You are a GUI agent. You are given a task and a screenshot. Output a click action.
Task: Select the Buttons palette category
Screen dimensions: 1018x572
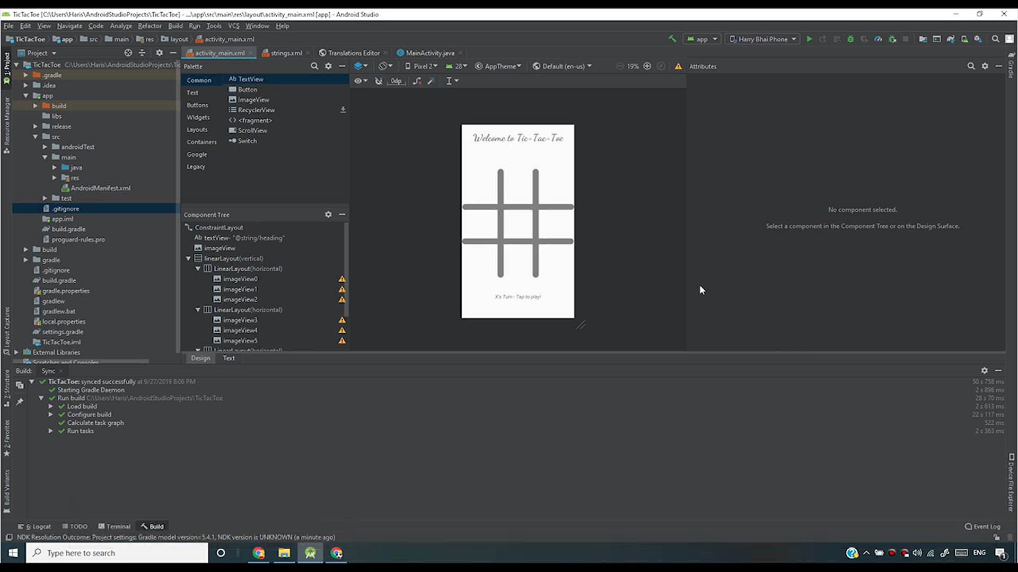pyautogui.click(x=197, y=105)
